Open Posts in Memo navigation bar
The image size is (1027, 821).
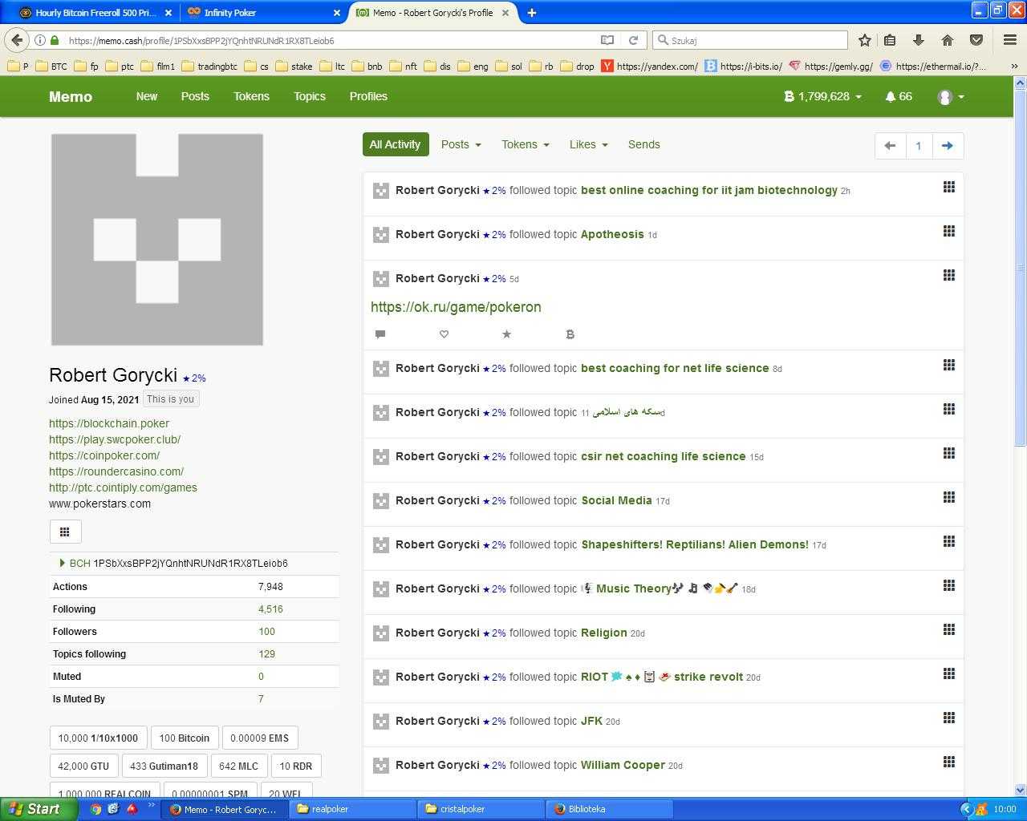pos(195,96)
